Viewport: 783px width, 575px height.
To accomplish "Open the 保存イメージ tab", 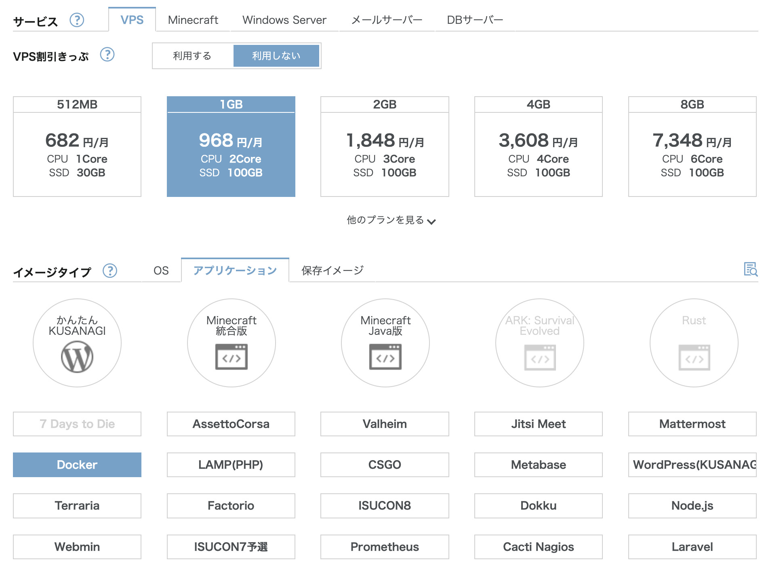I will click(x=332, y=271).
